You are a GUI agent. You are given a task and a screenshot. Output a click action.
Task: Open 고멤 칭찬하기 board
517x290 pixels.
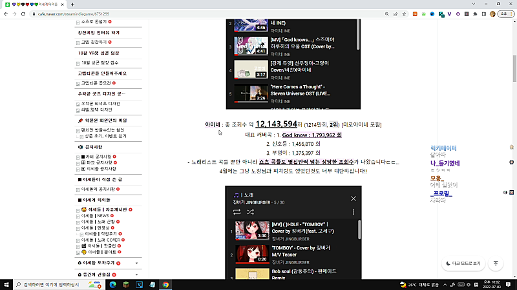pos(94,42)
